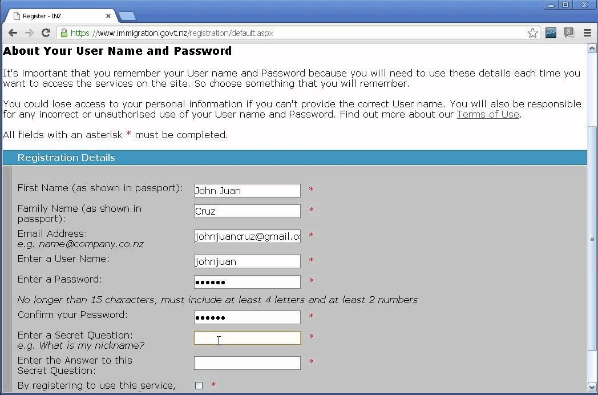The image size is (598, 395).
Task: Click the green padlock security icon
Action: tap(64, 33)
